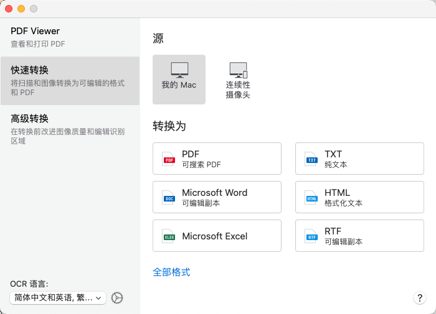
Task: Click the green XLSX Excel icon
Action: 169,236
